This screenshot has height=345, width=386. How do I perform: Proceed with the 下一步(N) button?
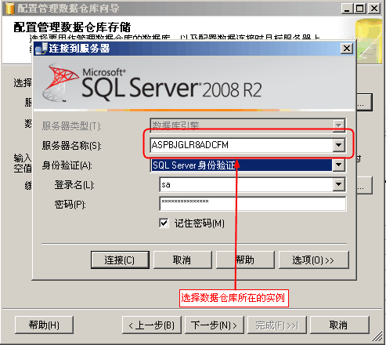pos(215,325)
